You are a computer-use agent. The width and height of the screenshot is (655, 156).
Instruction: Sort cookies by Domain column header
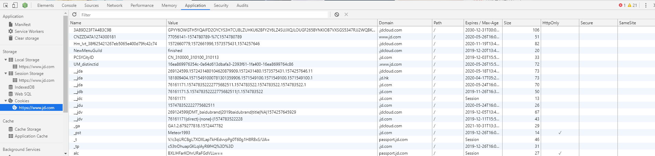(405, 23)
